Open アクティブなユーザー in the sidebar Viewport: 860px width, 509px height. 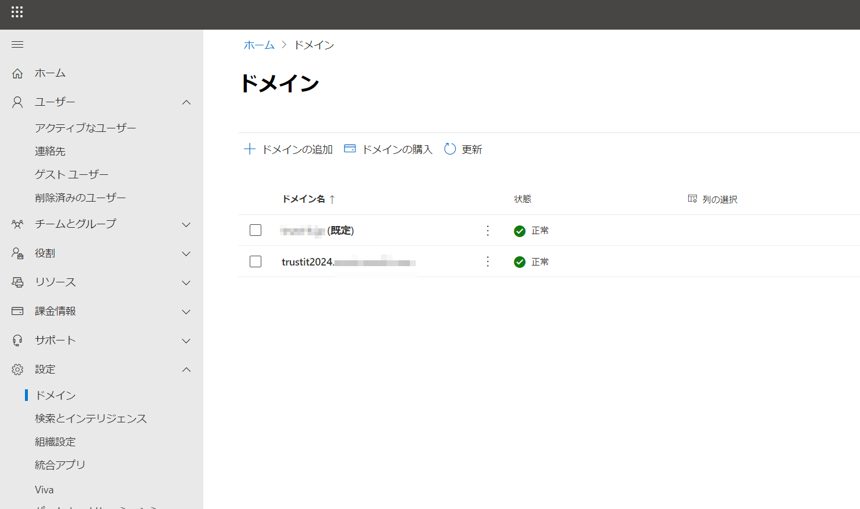click(85, 128)
